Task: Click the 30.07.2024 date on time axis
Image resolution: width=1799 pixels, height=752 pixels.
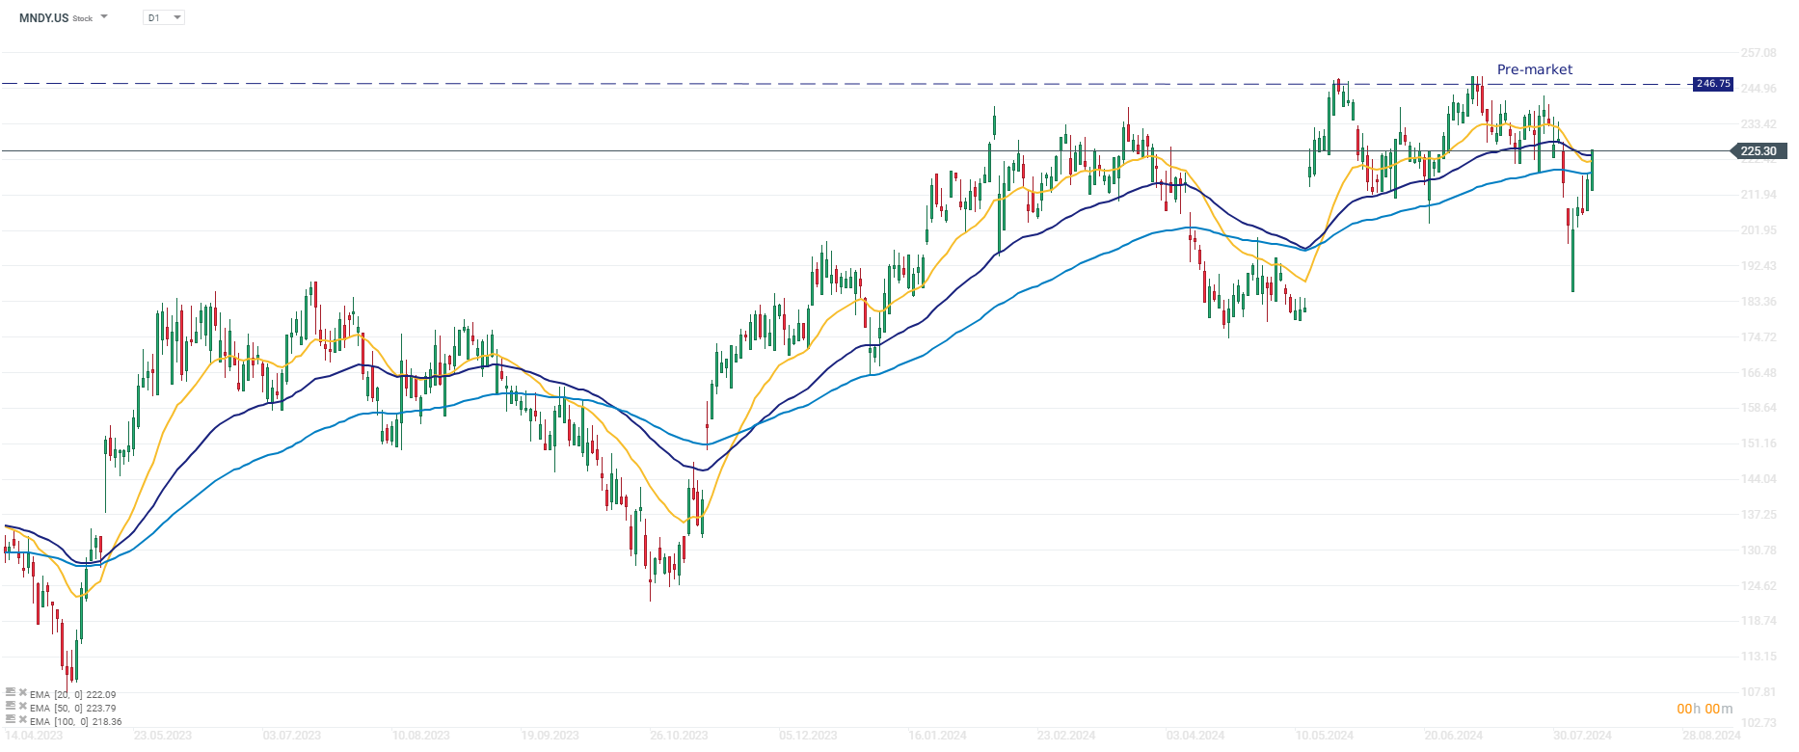Action: click(x=1581, y=736)
